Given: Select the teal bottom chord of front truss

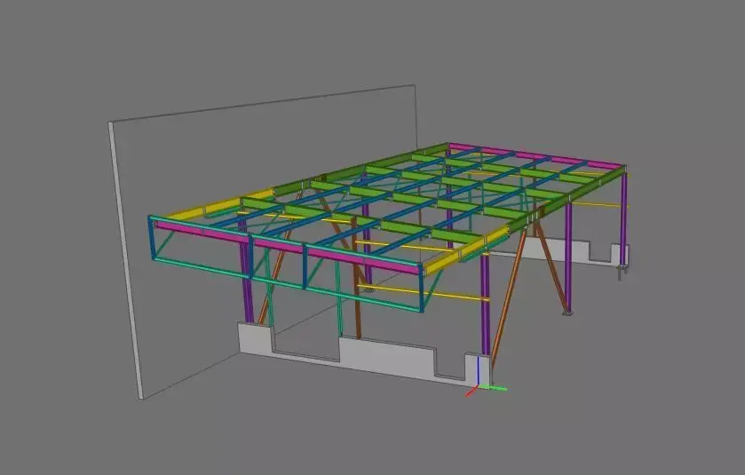Looking at the screenshot, I should (287, 285).
